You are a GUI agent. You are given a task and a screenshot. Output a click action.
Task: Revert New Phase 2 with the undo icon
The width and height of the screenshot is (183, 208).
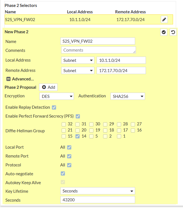pyautogui.click(x=173, y=32)
